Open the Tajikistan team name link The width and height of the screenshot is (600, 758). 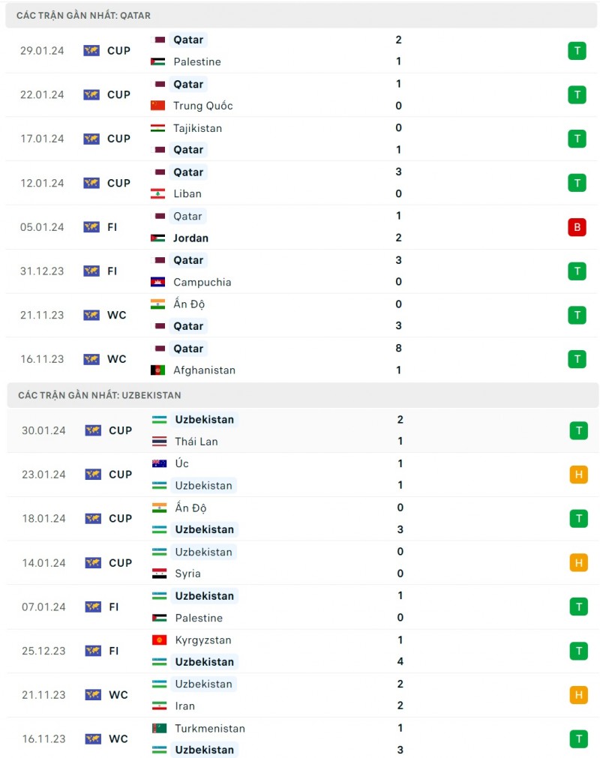click(x=197, y=128)
